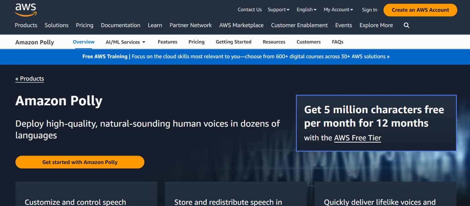Select the Getting Started tab
The height and width of the screenshot is (206, 470).
click(x=233, y=42)
